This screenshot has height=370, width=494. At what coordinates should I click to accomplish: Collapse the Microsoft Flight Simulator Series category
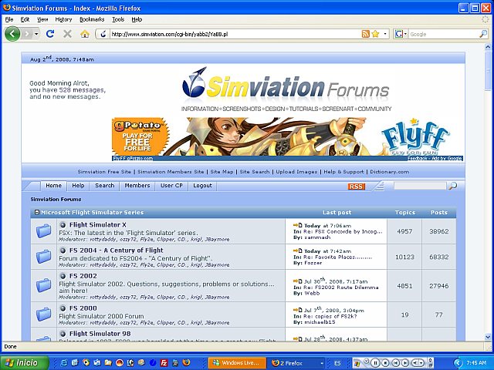[36, 212]
